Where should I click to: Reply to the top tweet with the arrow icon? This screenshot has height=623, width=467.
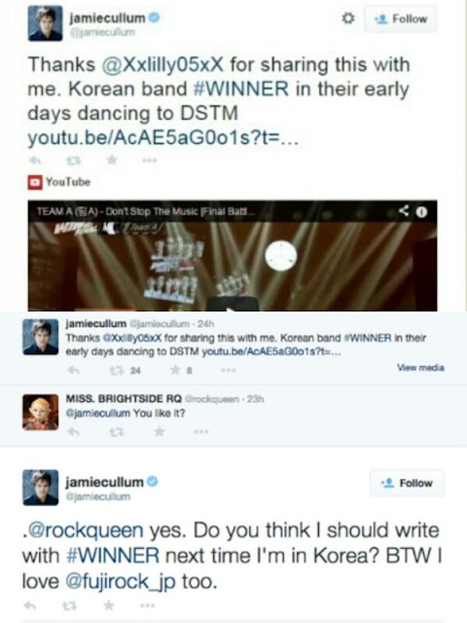click(35, 160)
